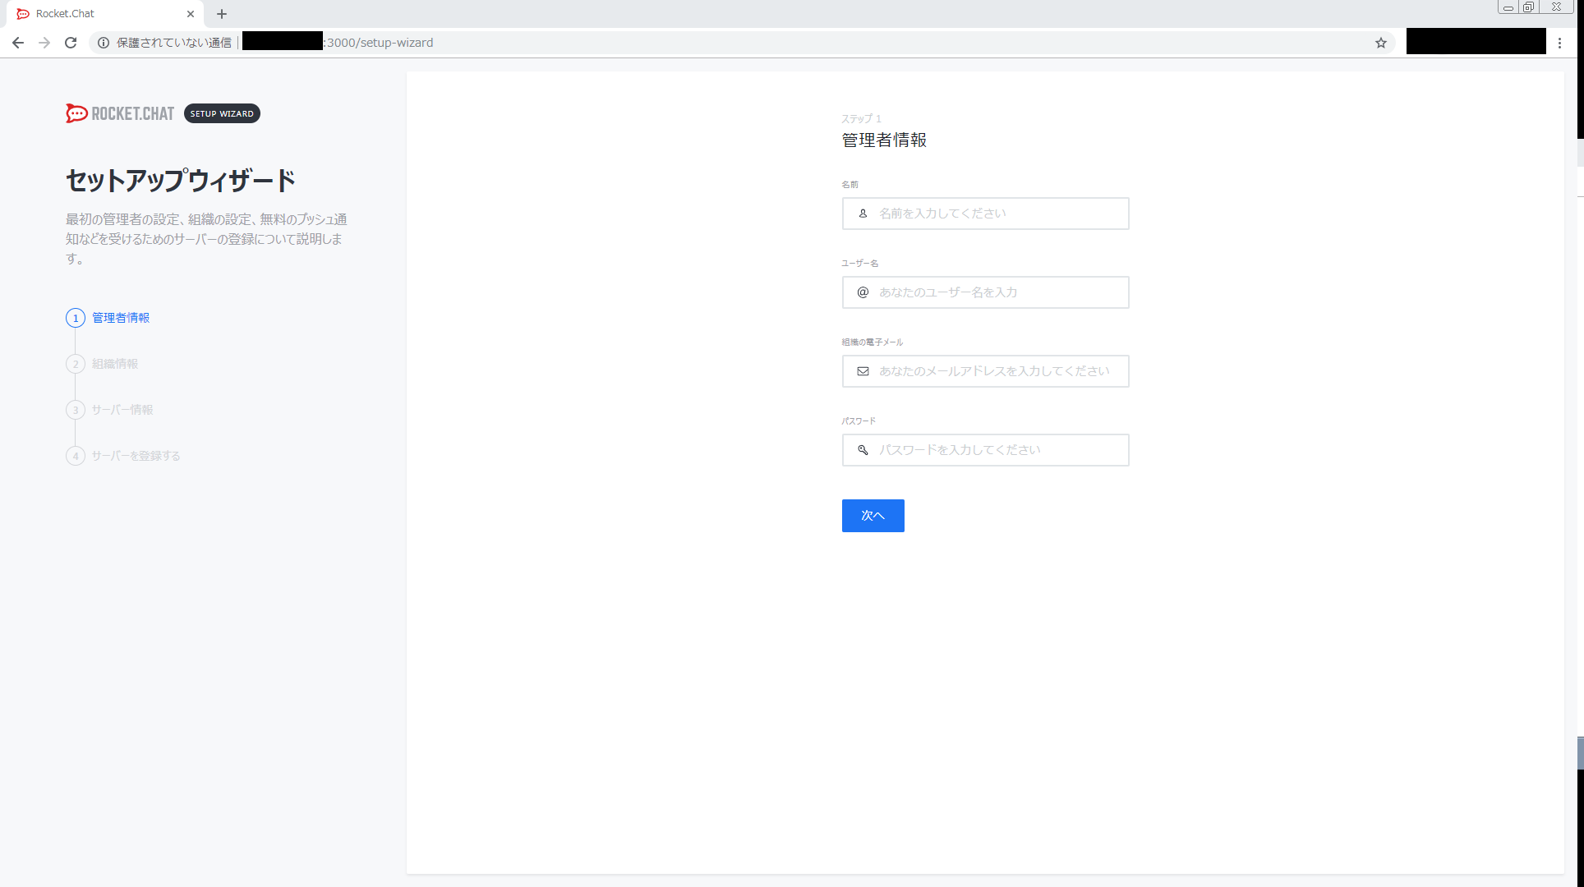Click the 次へ button

tap(873, 516)
